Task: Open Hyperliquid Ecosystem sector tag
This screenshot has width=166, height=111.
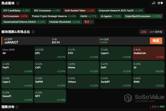Action: (x=143, y=16)
